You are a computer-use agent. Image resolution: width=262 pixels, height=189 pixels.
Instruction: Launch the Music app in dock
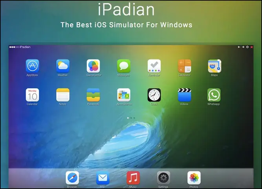pos(133,178)
